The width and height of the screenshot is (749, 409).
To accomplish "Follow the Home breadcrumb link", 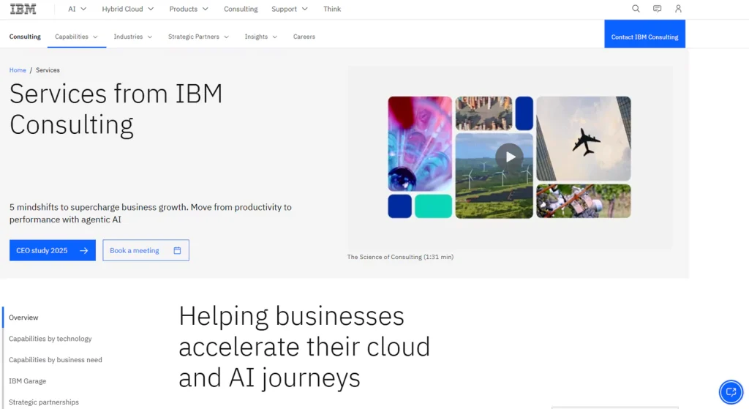I will coord(18,70).
